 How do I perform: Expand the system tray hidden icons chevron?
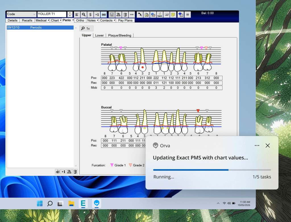coord(218,203)
